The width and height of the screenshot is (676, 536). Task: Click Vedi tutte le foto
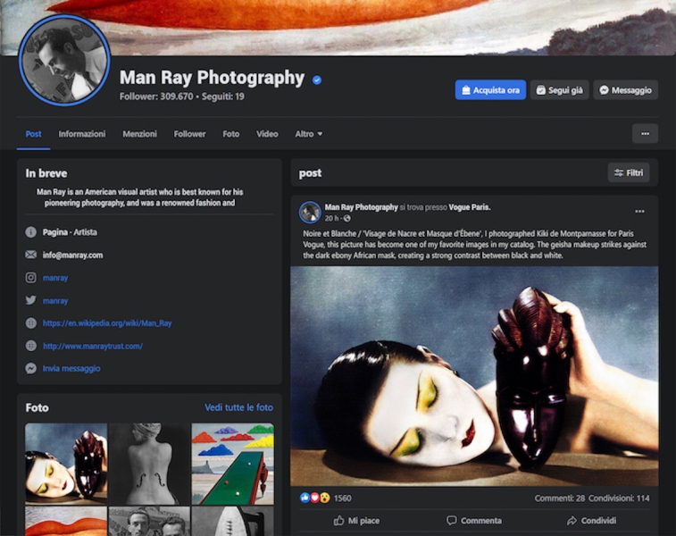[x=238, y=407]
